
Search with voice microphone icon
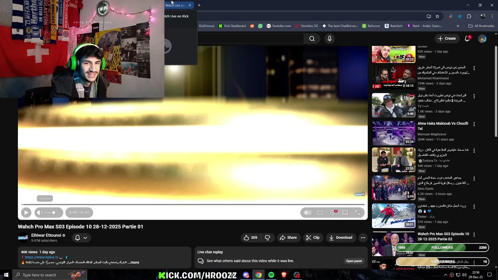coord(330,38)
